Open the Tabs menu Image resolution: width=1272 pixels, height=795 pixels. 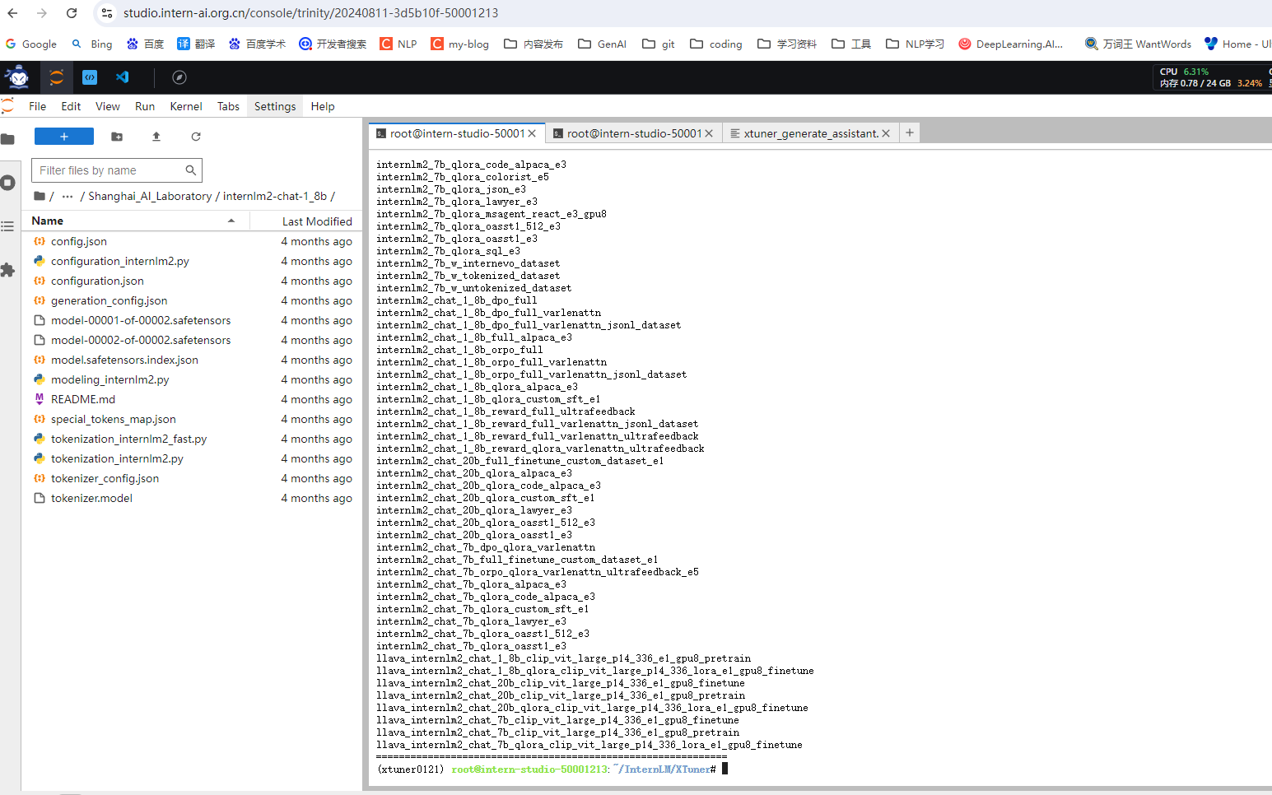(228, 106)
